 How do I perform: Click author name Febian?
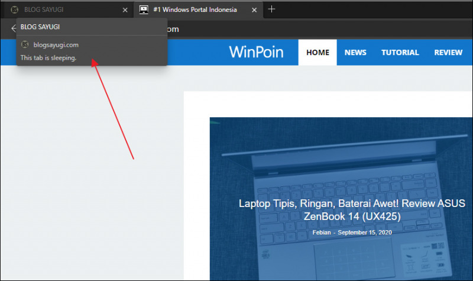click(x=322, y=232)
